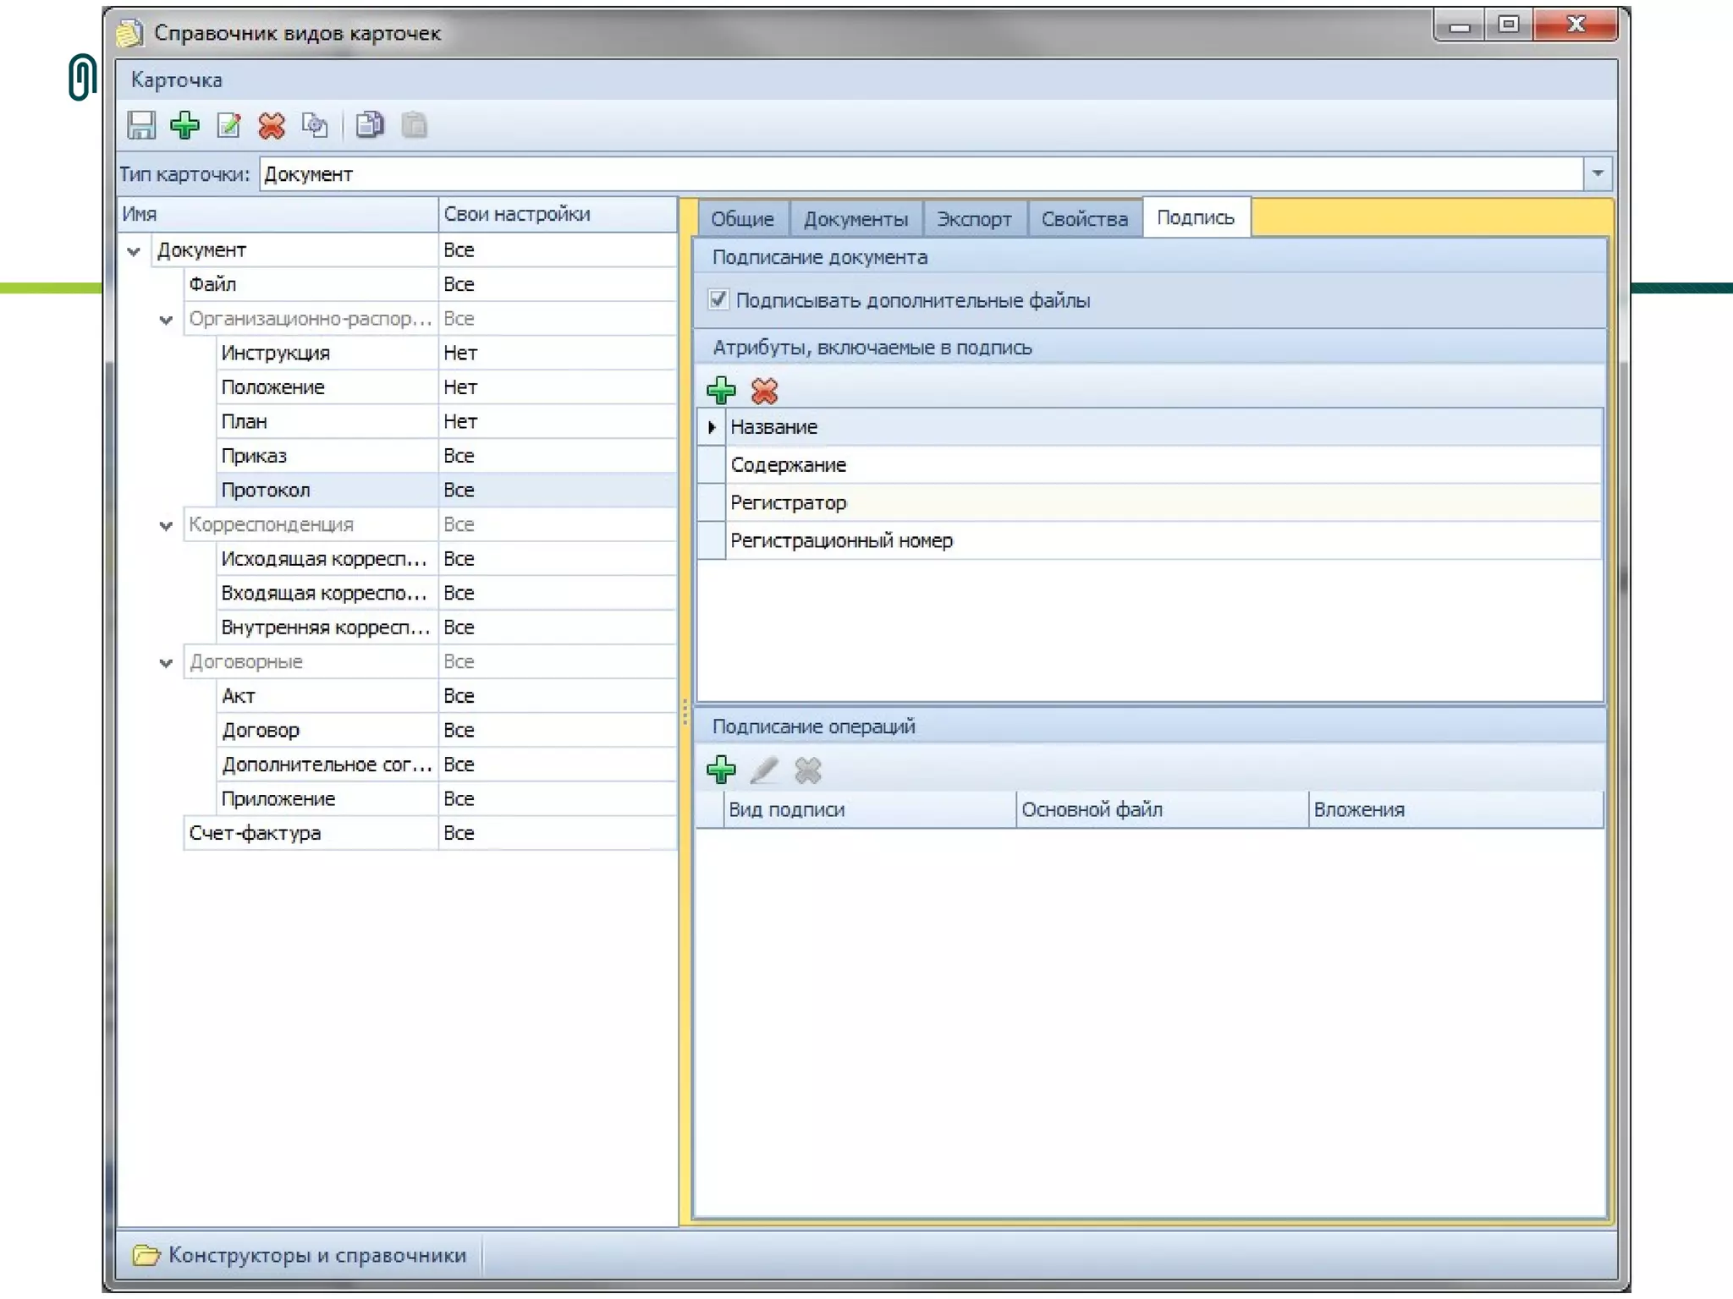Toggle 'Подписывать дополнительные файлы' checkbox
Screen dimensions: 1733x1299
[718, 299]
